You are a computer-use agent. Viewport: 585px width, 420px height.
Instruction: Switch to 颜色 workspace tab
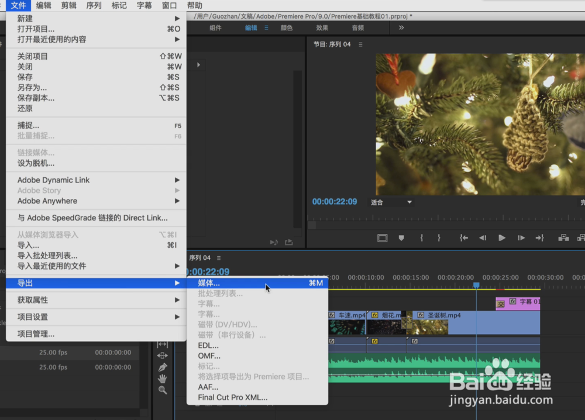[x=286, y=27]
